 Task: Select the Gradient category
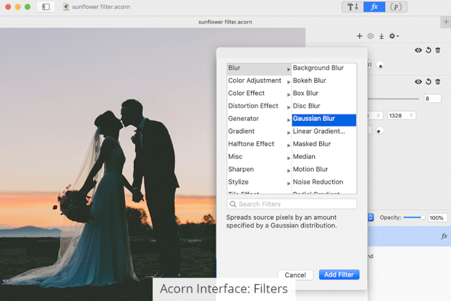coord(259,131)
